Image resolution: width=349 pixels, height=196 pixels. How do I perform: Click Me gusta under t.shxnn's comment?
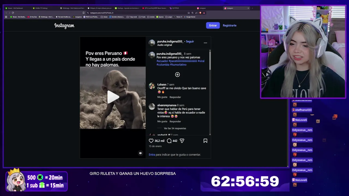pos(162,97)
